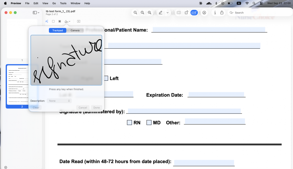Click the Wi-Fi status icon
The image size is (293, 169).
247,3
